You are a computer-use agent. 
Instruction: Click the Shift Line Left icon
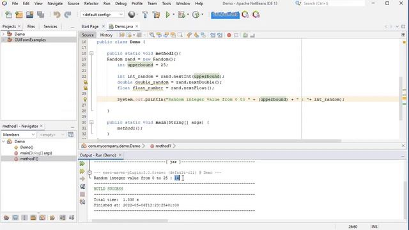click(x=213, y=35)
